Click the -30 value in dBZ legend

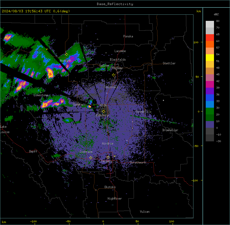click(x=219, y=141)
